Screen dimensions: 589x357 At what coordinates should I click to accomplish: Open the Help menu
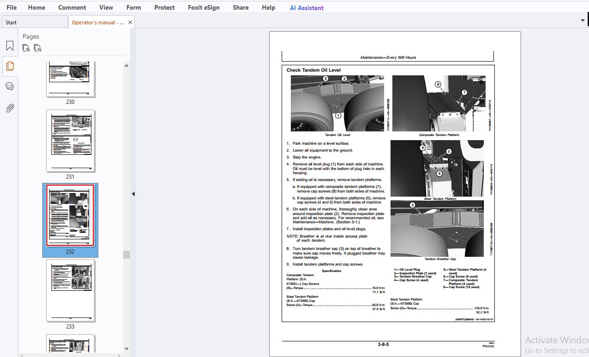click(x=268, y=7)
